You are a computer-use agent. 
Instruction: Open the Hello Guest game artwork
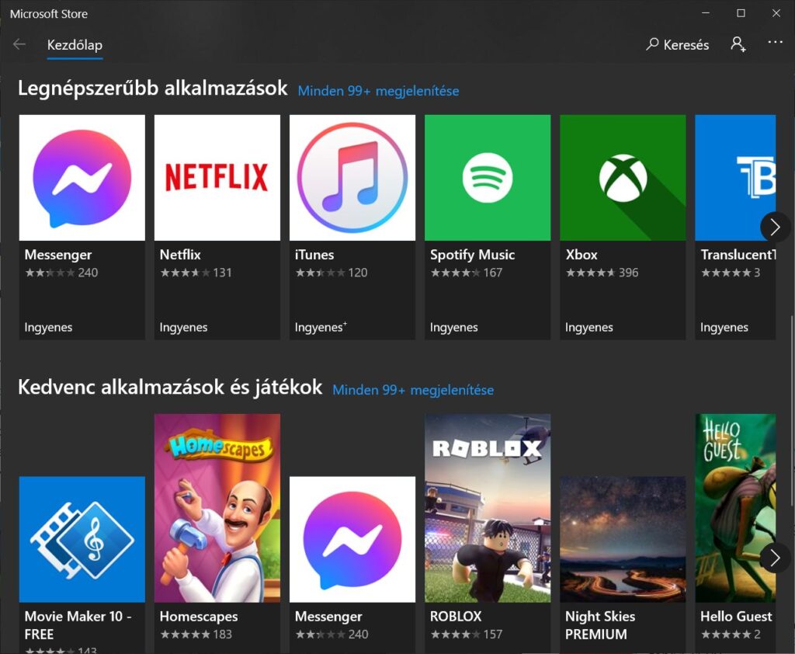[x=735, y=508]
